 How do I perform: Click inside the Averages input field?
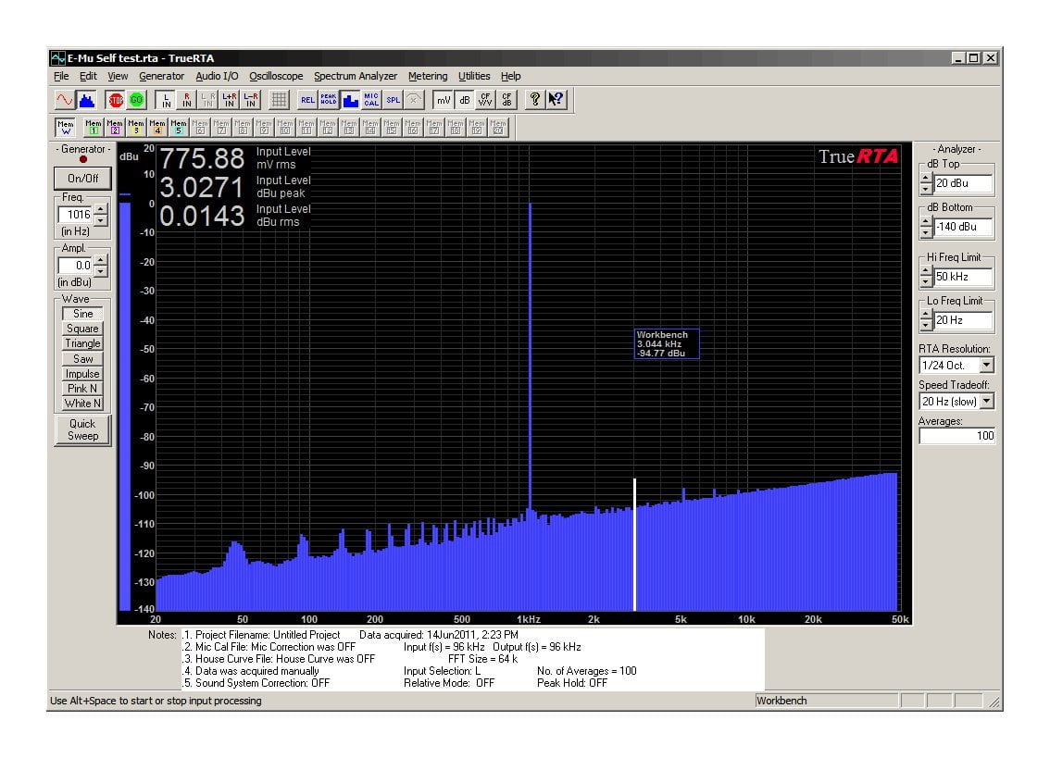(x=956, y=435)
